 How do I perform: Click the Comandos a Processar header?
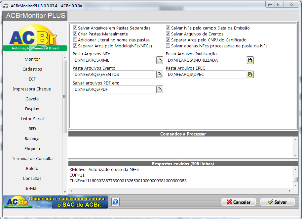click(183, 134)
